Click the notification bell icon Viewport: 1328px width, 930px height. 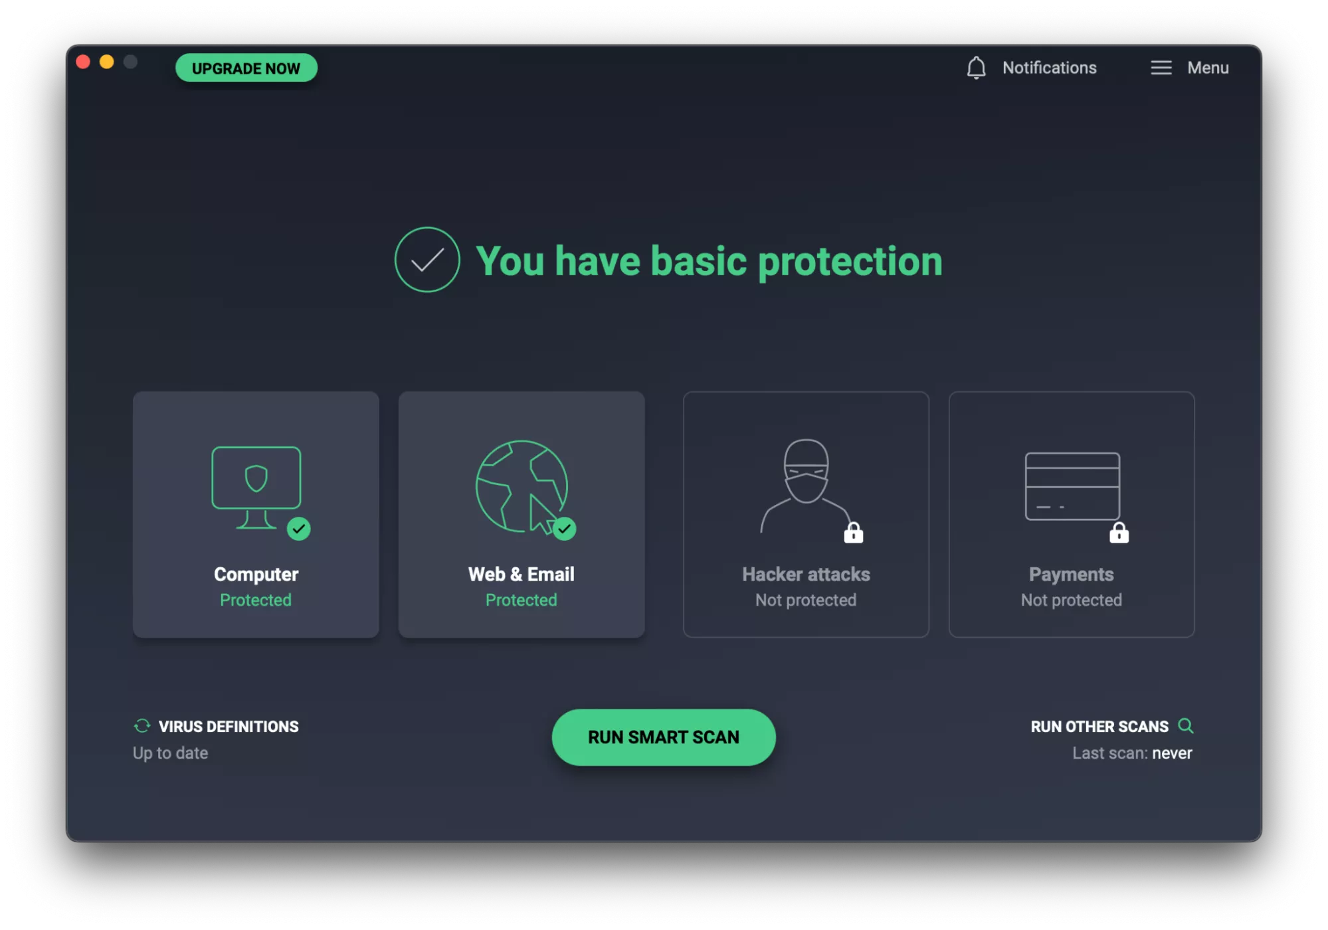pos(975,68)
